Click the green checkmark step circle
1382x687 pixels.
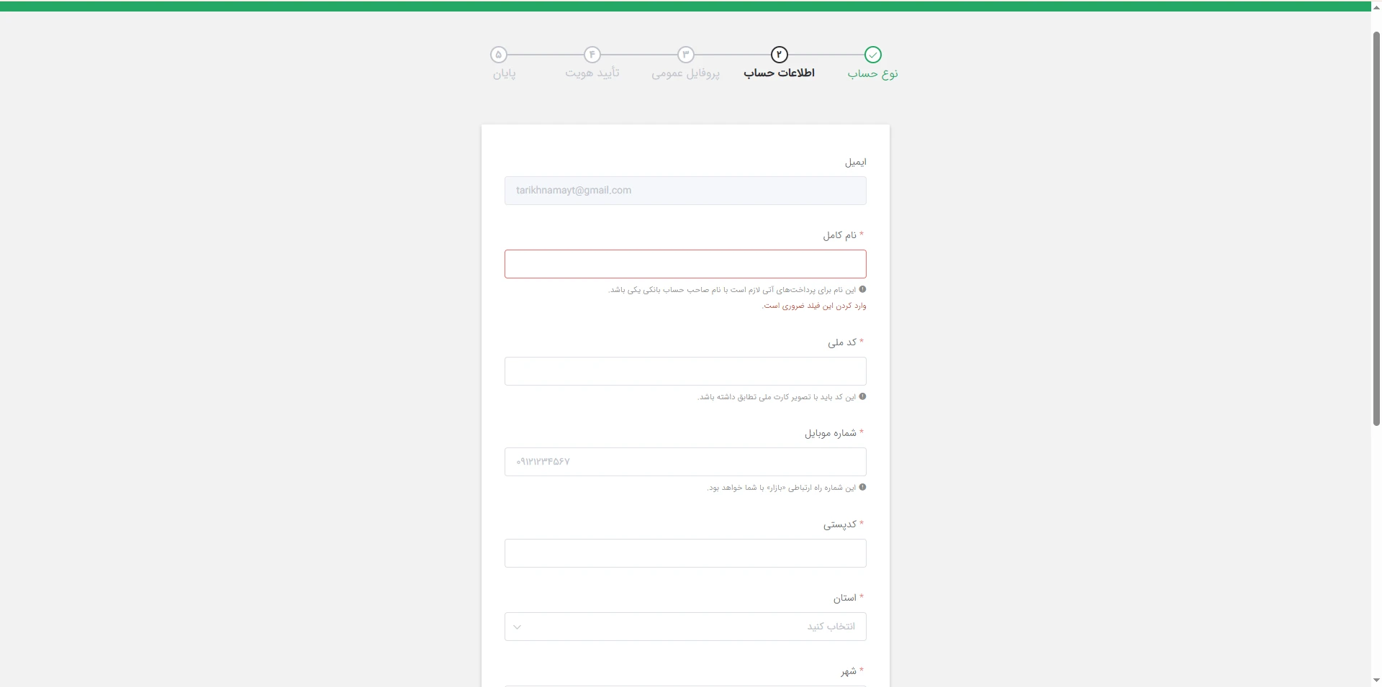click(x=872, y=55)
